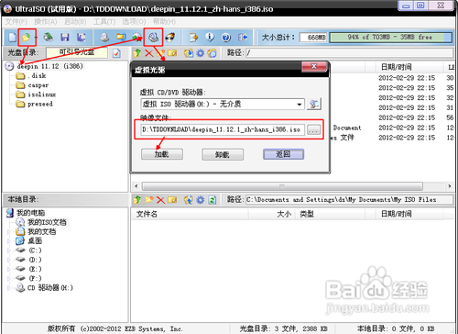458x334 pixels.
Task: Click the 94% of 703MB capacity bar
Action: pos(390,38)
